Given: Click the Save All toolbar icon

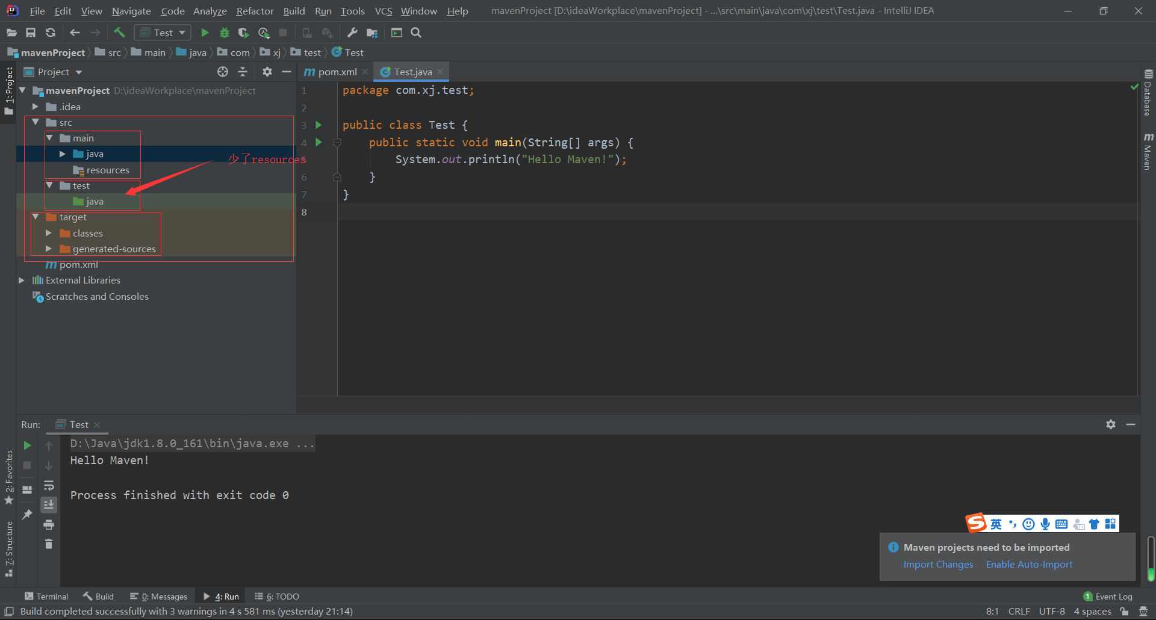Looking at the screenshot, I should (31, 33).
